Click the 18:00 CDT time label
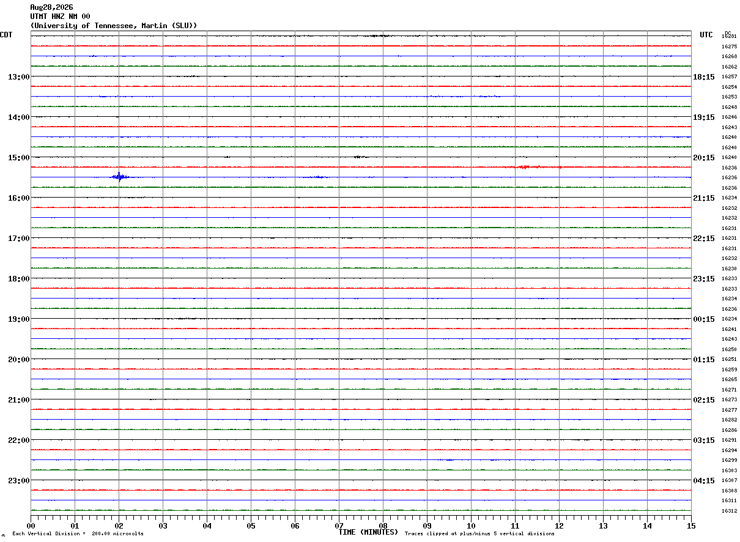The image size is (740, 542). point(19,278)
